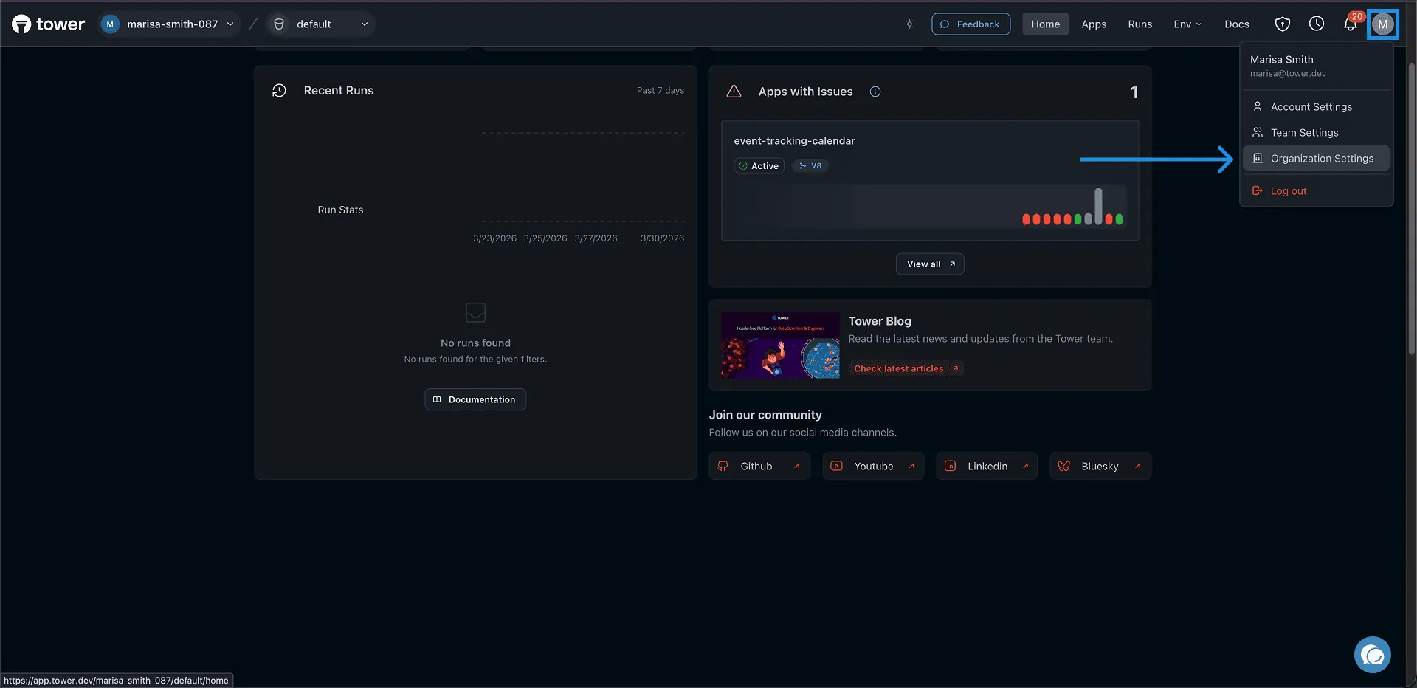
Task: Click the Tower logo icon
Action: [21, 24]
